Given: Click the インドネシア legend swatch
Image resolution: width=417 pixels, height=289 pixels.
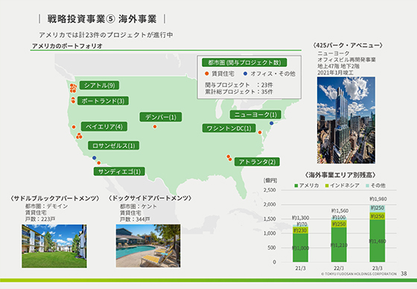Looking at the screenshot, I should (327, 185).
